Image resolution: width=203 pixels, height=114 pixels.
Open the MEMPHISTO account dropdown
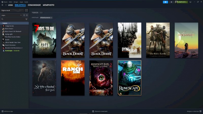pos(182,2)
